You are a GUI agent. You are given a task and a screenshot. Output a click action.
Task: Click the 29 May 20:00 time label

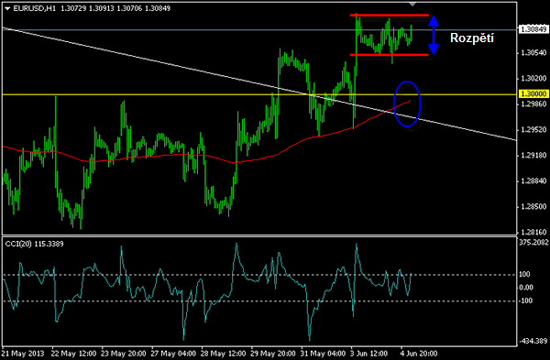point(273,354)
